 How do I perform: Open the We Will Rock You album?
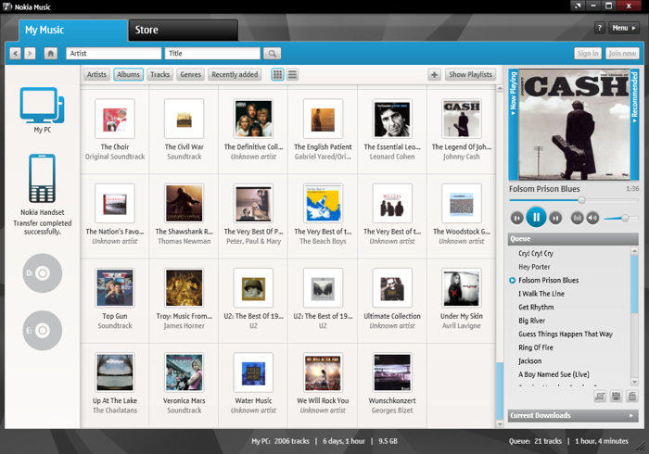pyautogui.click(x=323, y=372)
